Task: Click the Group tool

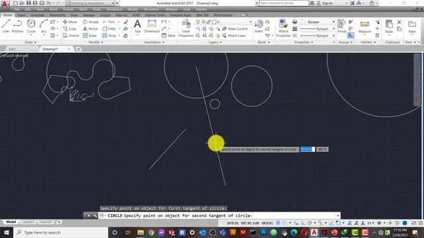Action: (x=342, y=26)
